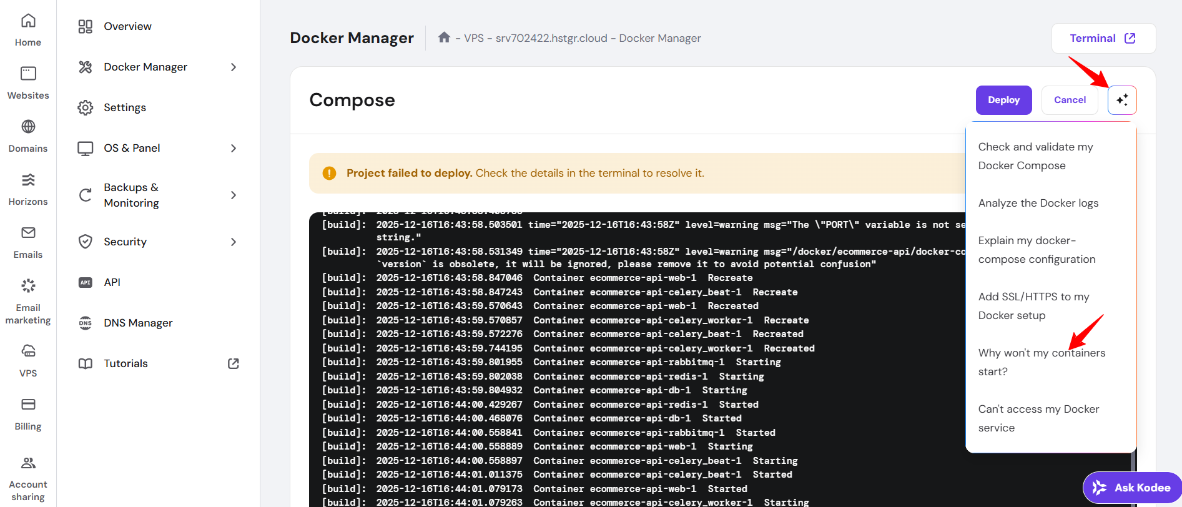
Task: Click the DNS Manager globe icon
Action: tap(86, 323)
